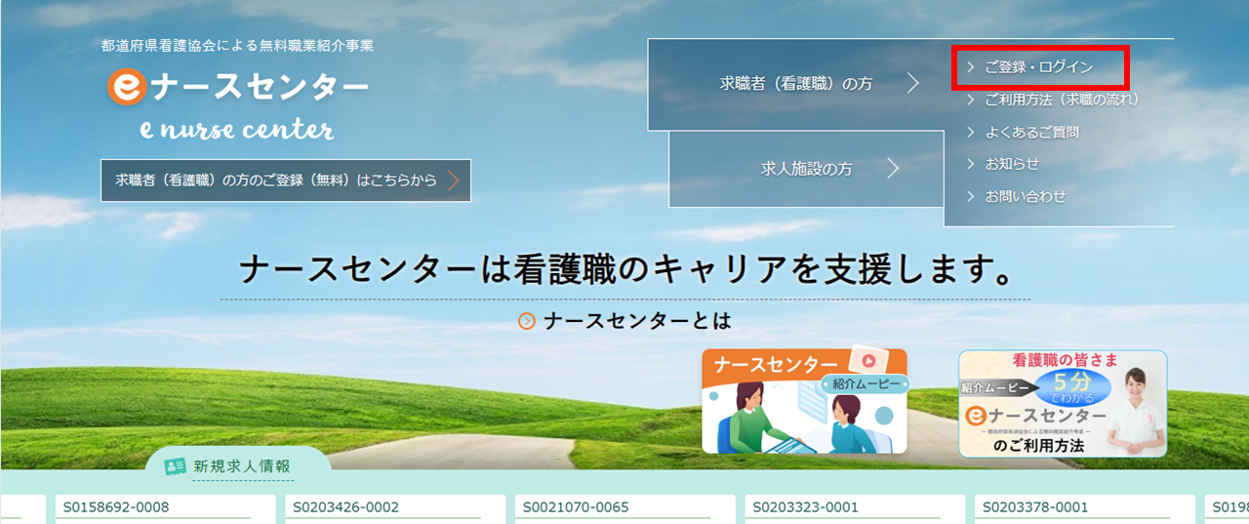
Task: Click the chevron icon beside お問い合わせ
Action: click(971, 196)
